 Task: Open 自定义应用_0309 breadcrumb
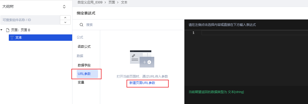point(90,3)
